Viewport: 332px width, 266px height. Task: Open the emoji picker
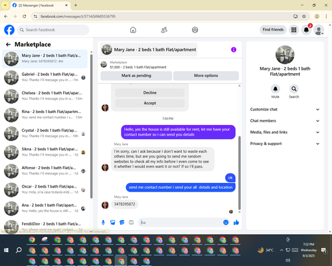tap(226, 222)
